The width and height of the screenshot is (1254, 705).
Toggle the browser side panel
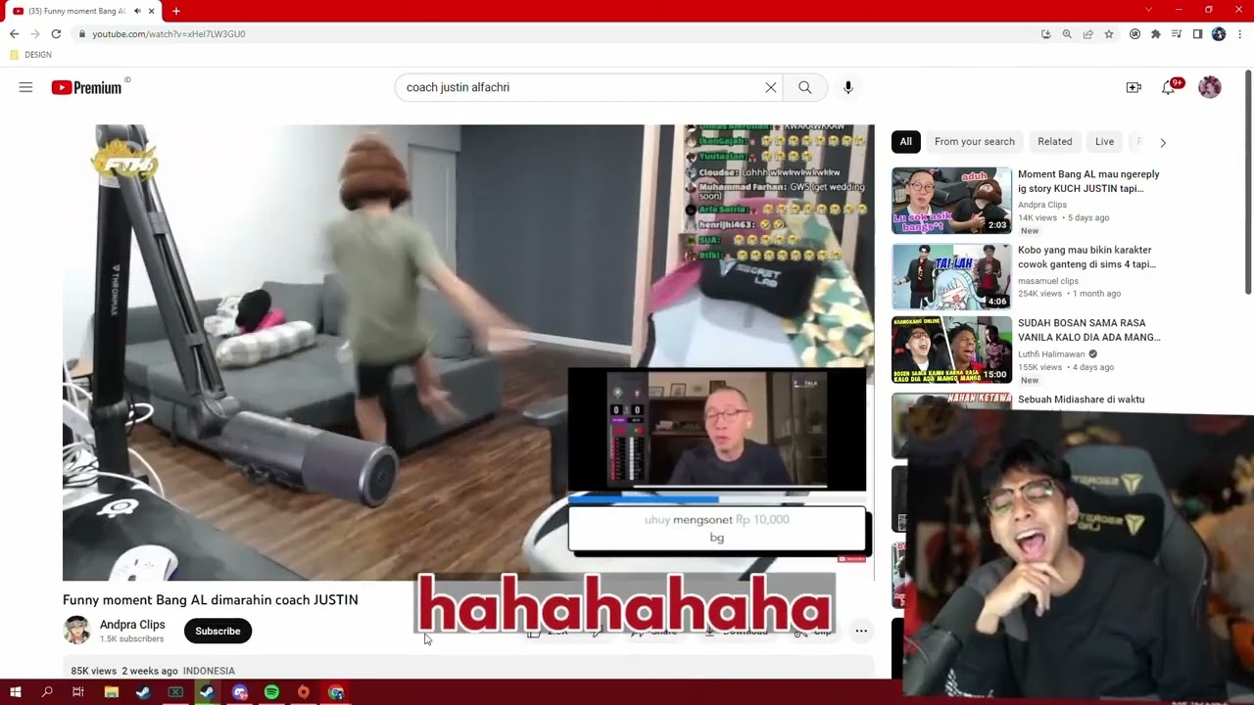point(1197,34)
